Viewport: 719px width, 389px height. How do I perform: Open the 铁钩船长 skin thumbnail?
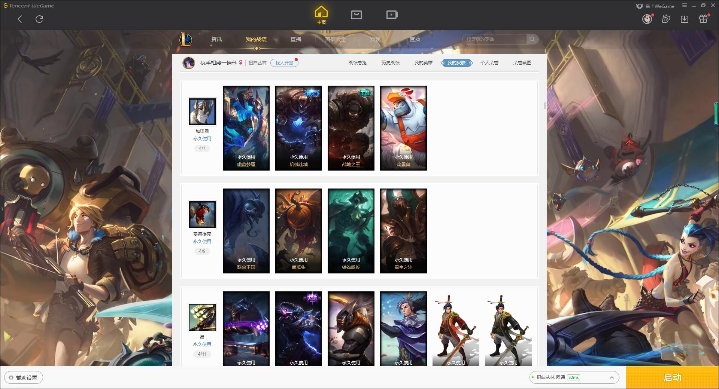point(351,231)
